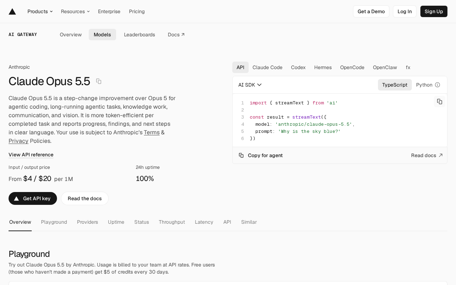456x285 pixels.
Task: Open the Leaderboards tab
Action: pos(139,35)
